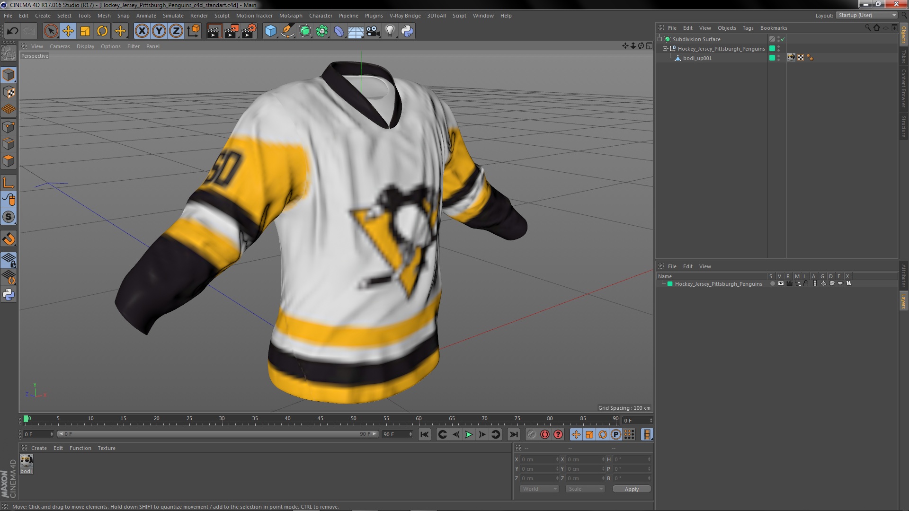Toggle the X axis lock
The height and width of the screenshot is (511, 909).
(142, 31)
